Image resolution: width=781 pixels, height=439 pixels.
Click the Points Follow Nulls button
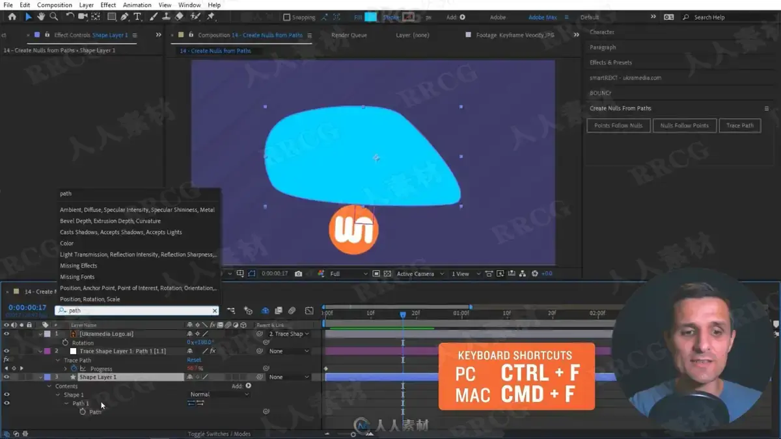point(619,125)
